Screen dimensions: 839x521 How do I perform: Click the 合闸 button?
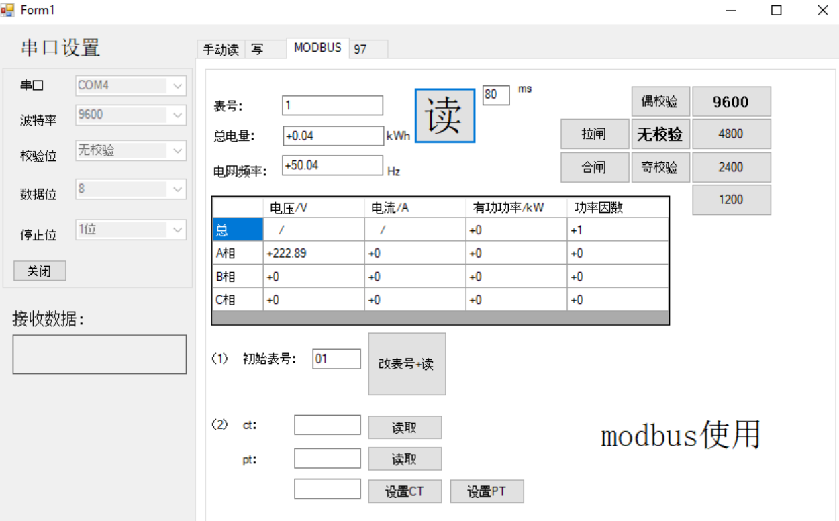pos(594,167)
